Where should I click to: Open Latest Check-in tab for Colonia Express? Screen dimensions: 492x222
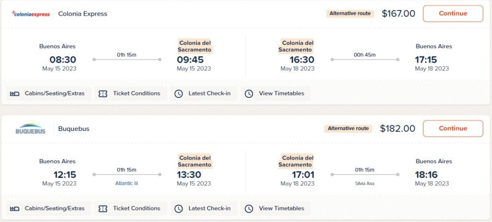coord(204,93)
